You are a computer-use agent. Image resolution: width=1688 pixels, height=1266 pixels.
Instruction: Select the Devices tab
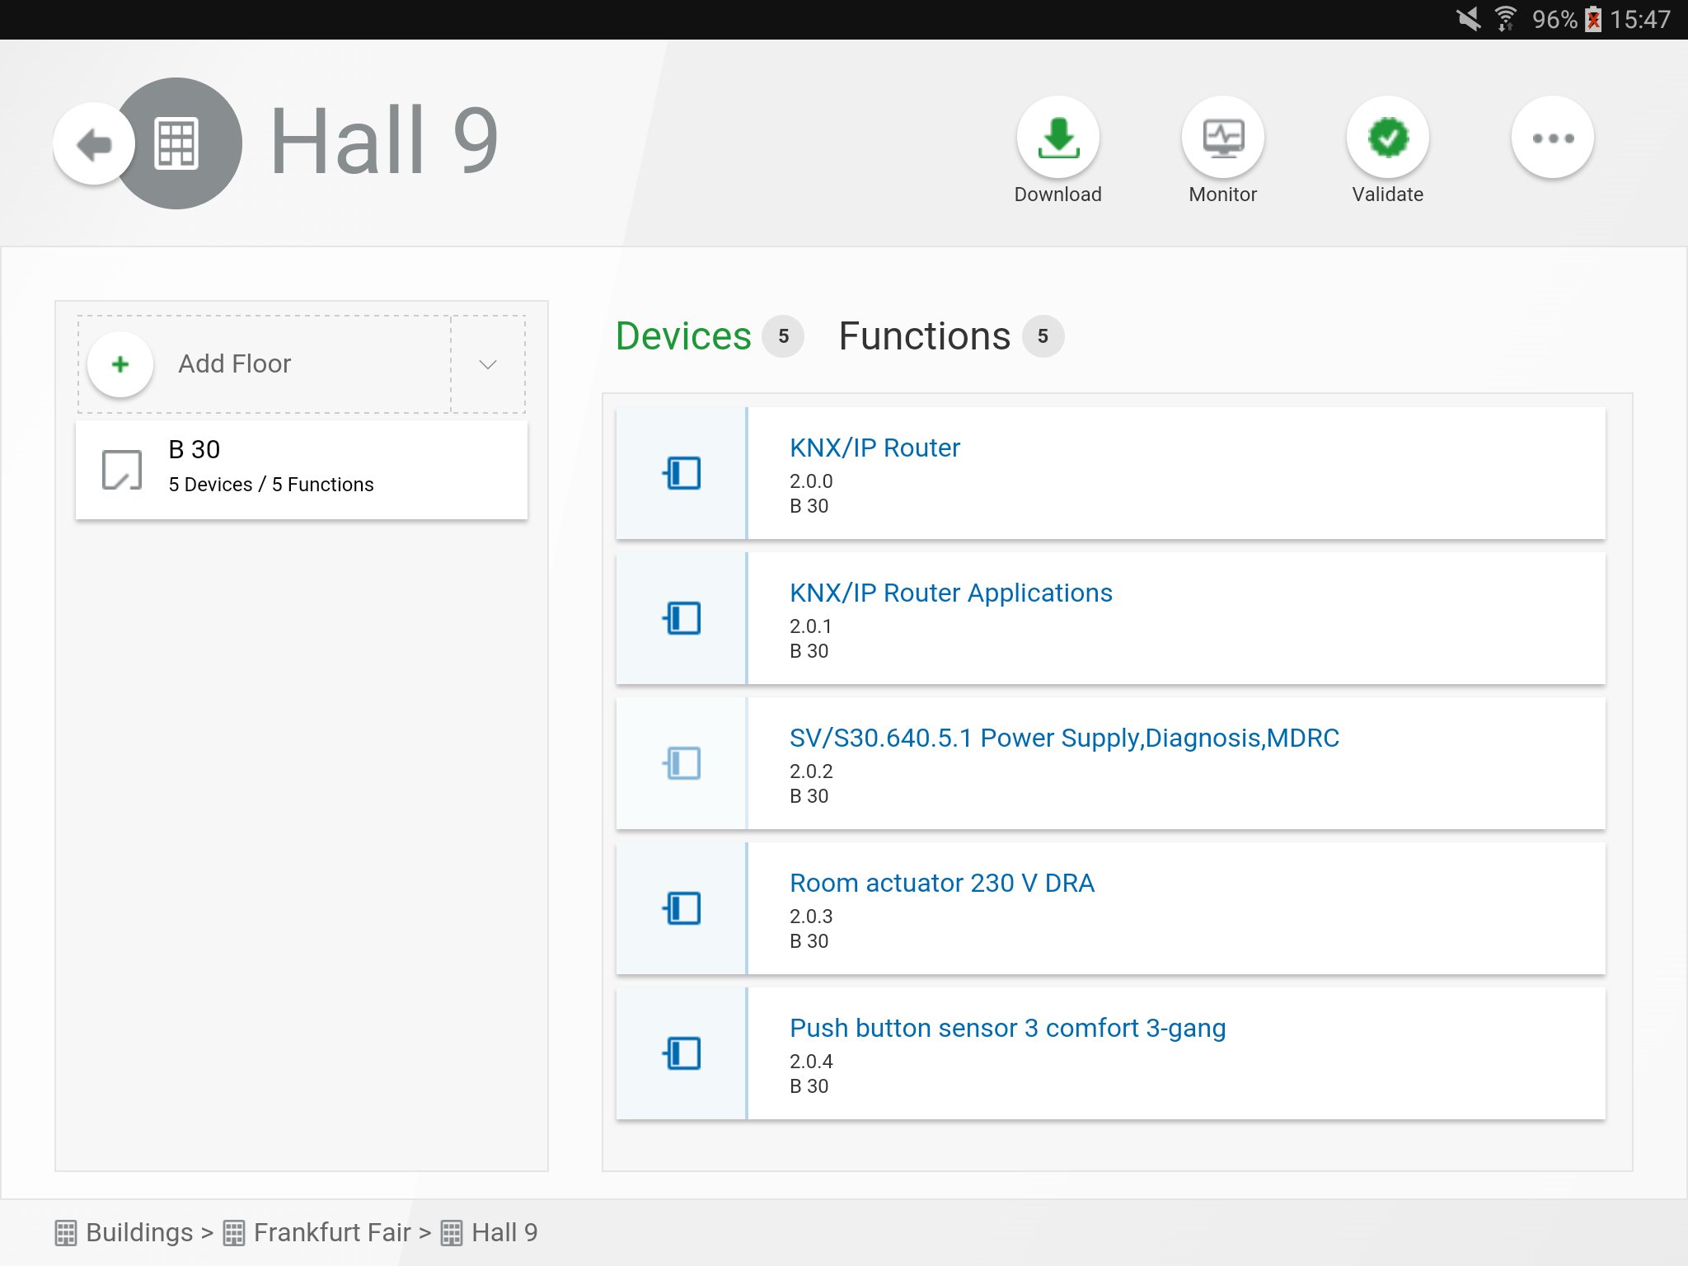tap(683, 336)
